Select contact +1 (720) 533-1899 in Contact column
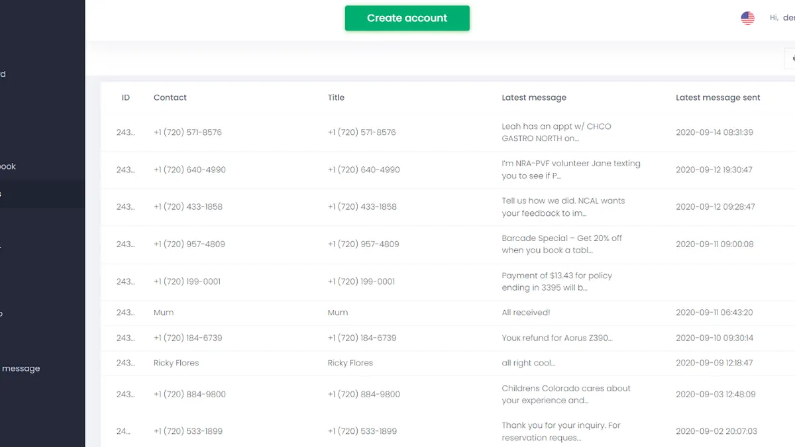The height and width of the screenshot is (447, 795). pos(188,431)
